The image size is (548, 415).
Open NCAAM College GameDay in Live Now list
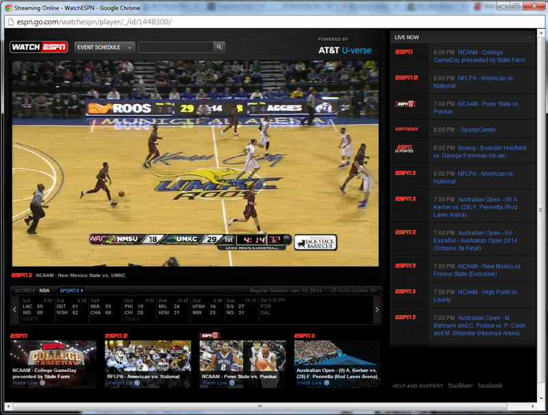pos(479,56)
